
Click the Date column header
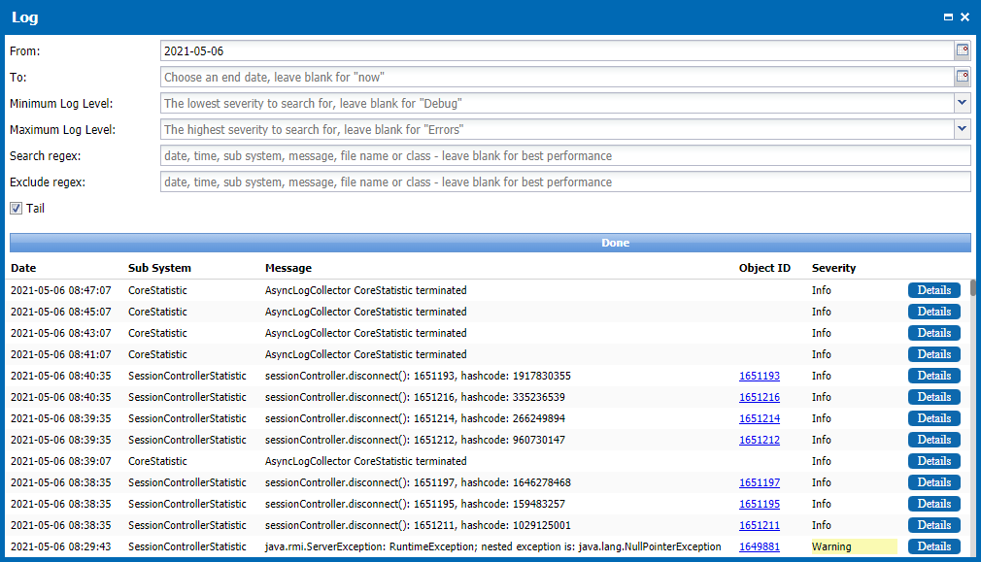(23, 268)
